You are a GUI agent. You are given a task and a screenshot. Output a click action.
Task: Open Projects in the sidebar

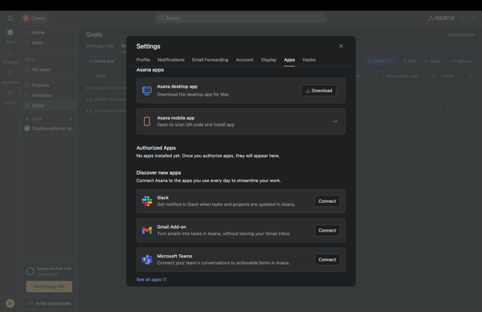pyautogui.click(x=49, y=85)
